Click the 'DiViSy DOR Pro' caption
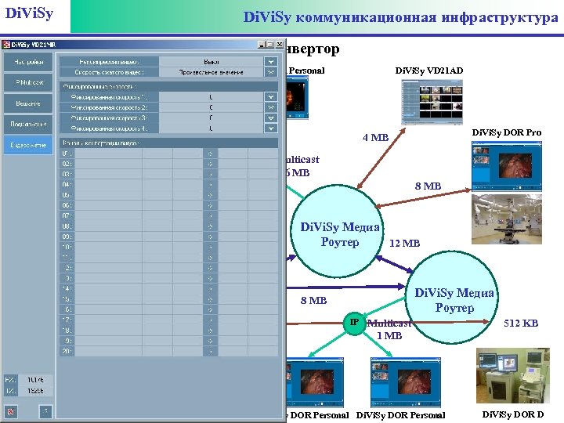 [x=507, y=132]
